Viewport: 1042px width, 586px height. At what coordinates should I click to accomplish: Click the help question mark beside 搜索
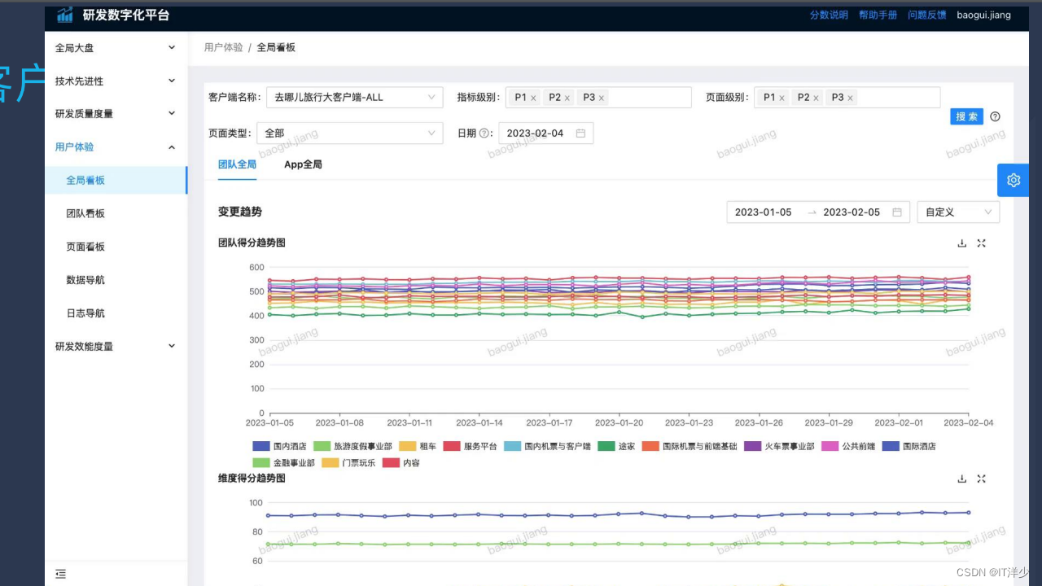(995, 116)
